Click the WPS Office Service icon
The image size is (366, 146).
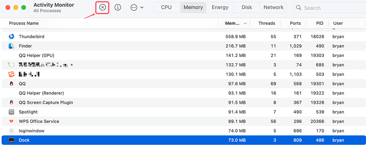[11, 121]
